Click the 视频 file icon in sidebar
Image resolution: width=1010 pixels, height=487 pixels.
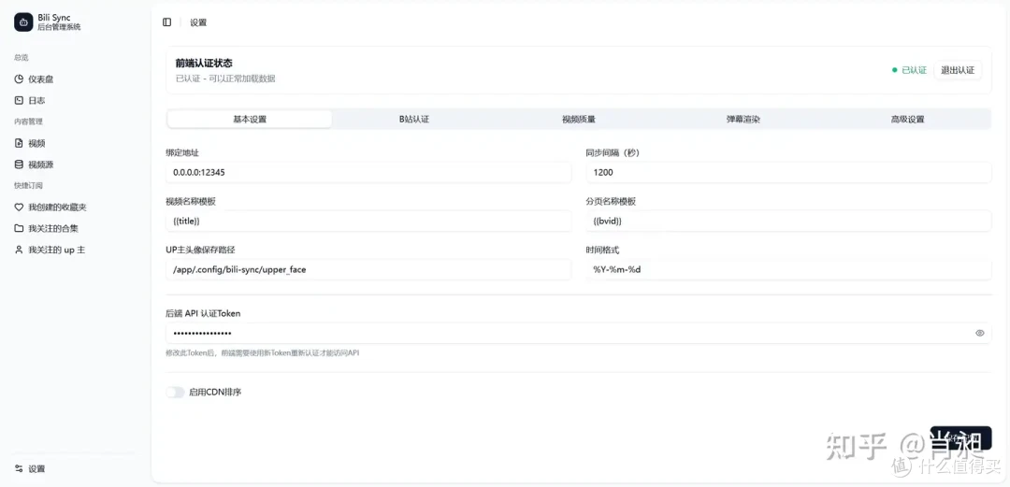click(20, 143)
